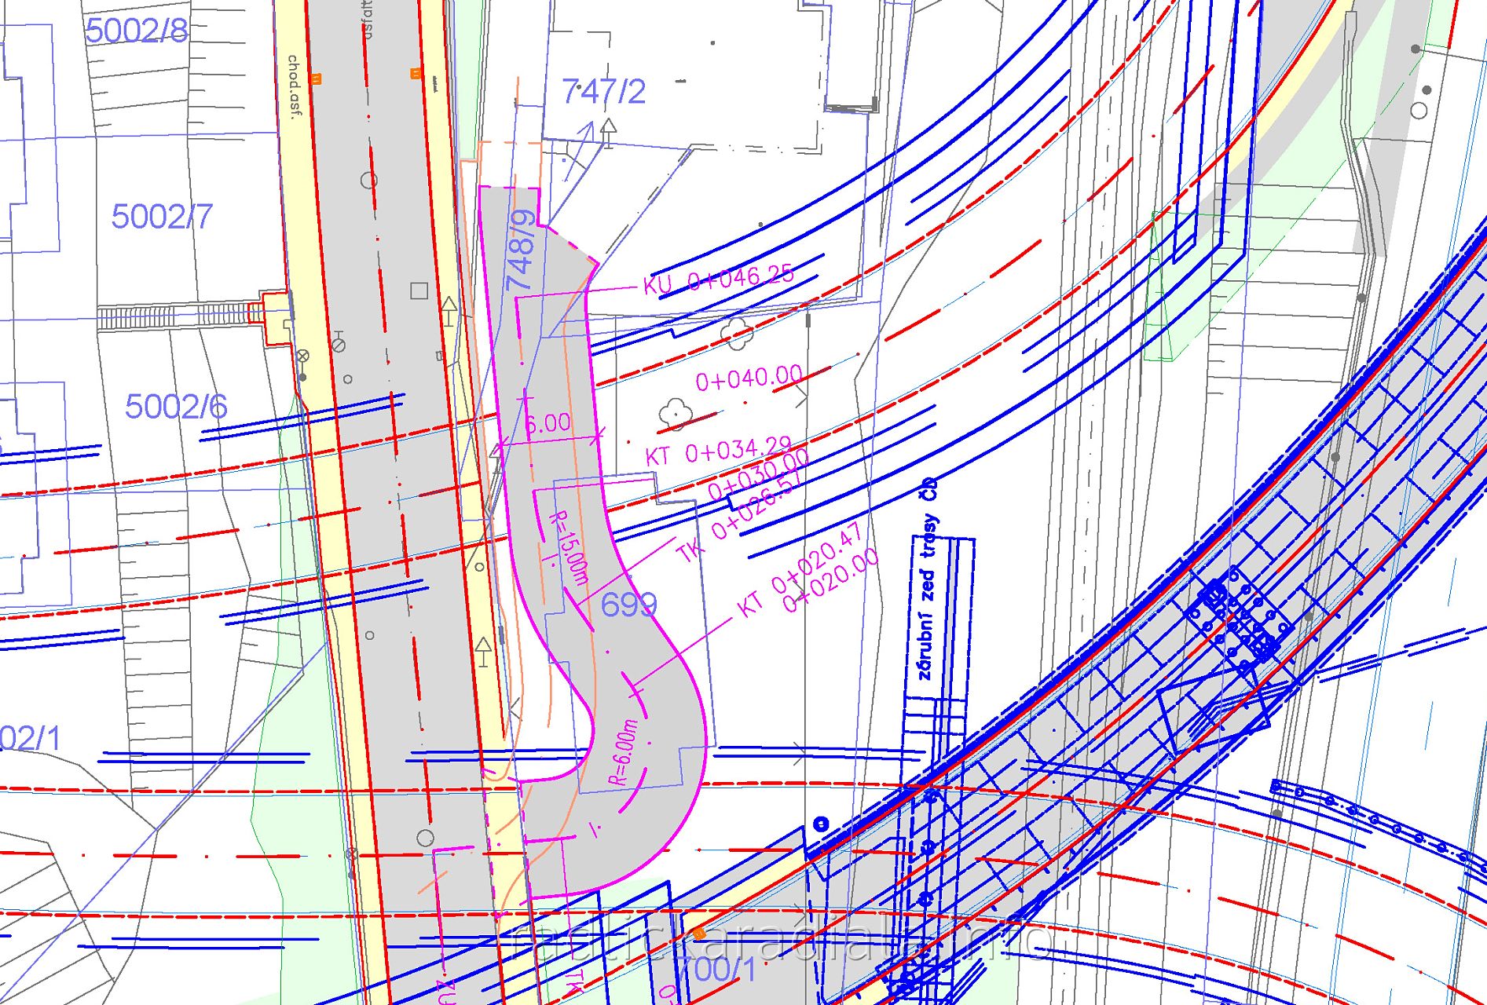Viewport: 1487px width, 1005px height.
Task: Click the 6.00 width dimension text
Action: pyautogui.click(x=548, y=423)
